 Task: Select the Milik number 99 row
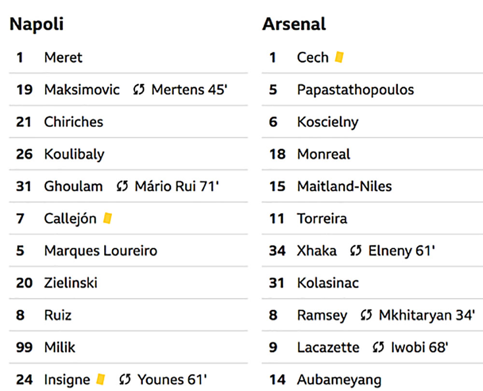(x=128, y=347)
